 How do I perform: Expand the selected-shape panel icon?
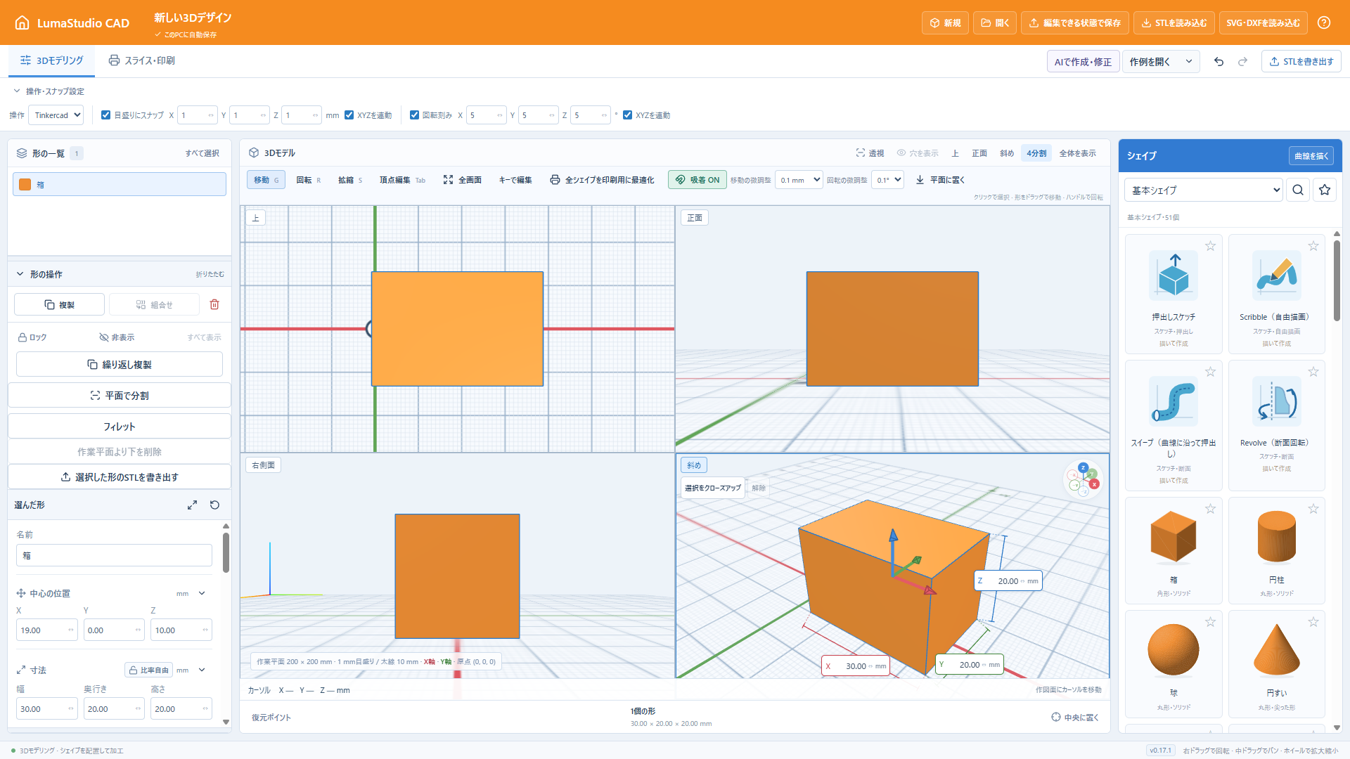pos(192,505)
